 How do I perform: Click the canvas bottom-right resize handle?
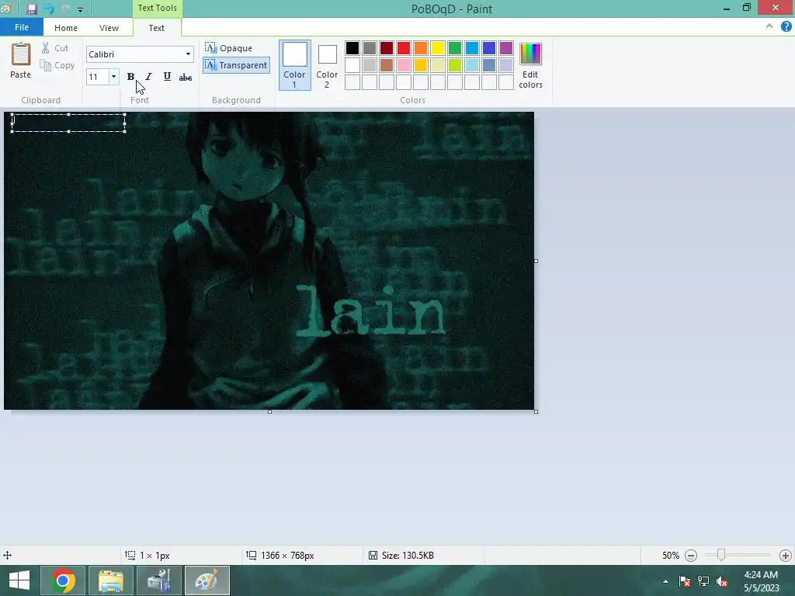pos(536,411)
